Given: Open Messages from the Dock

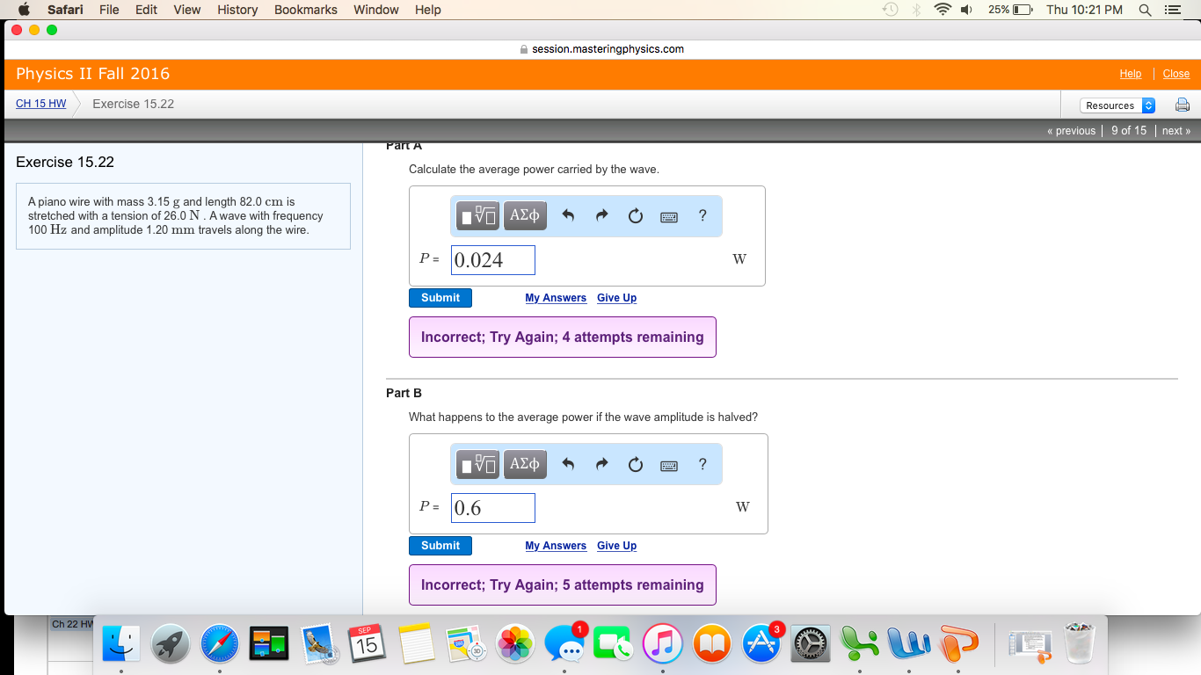Looking at the screenshot, I should point(564,645).
